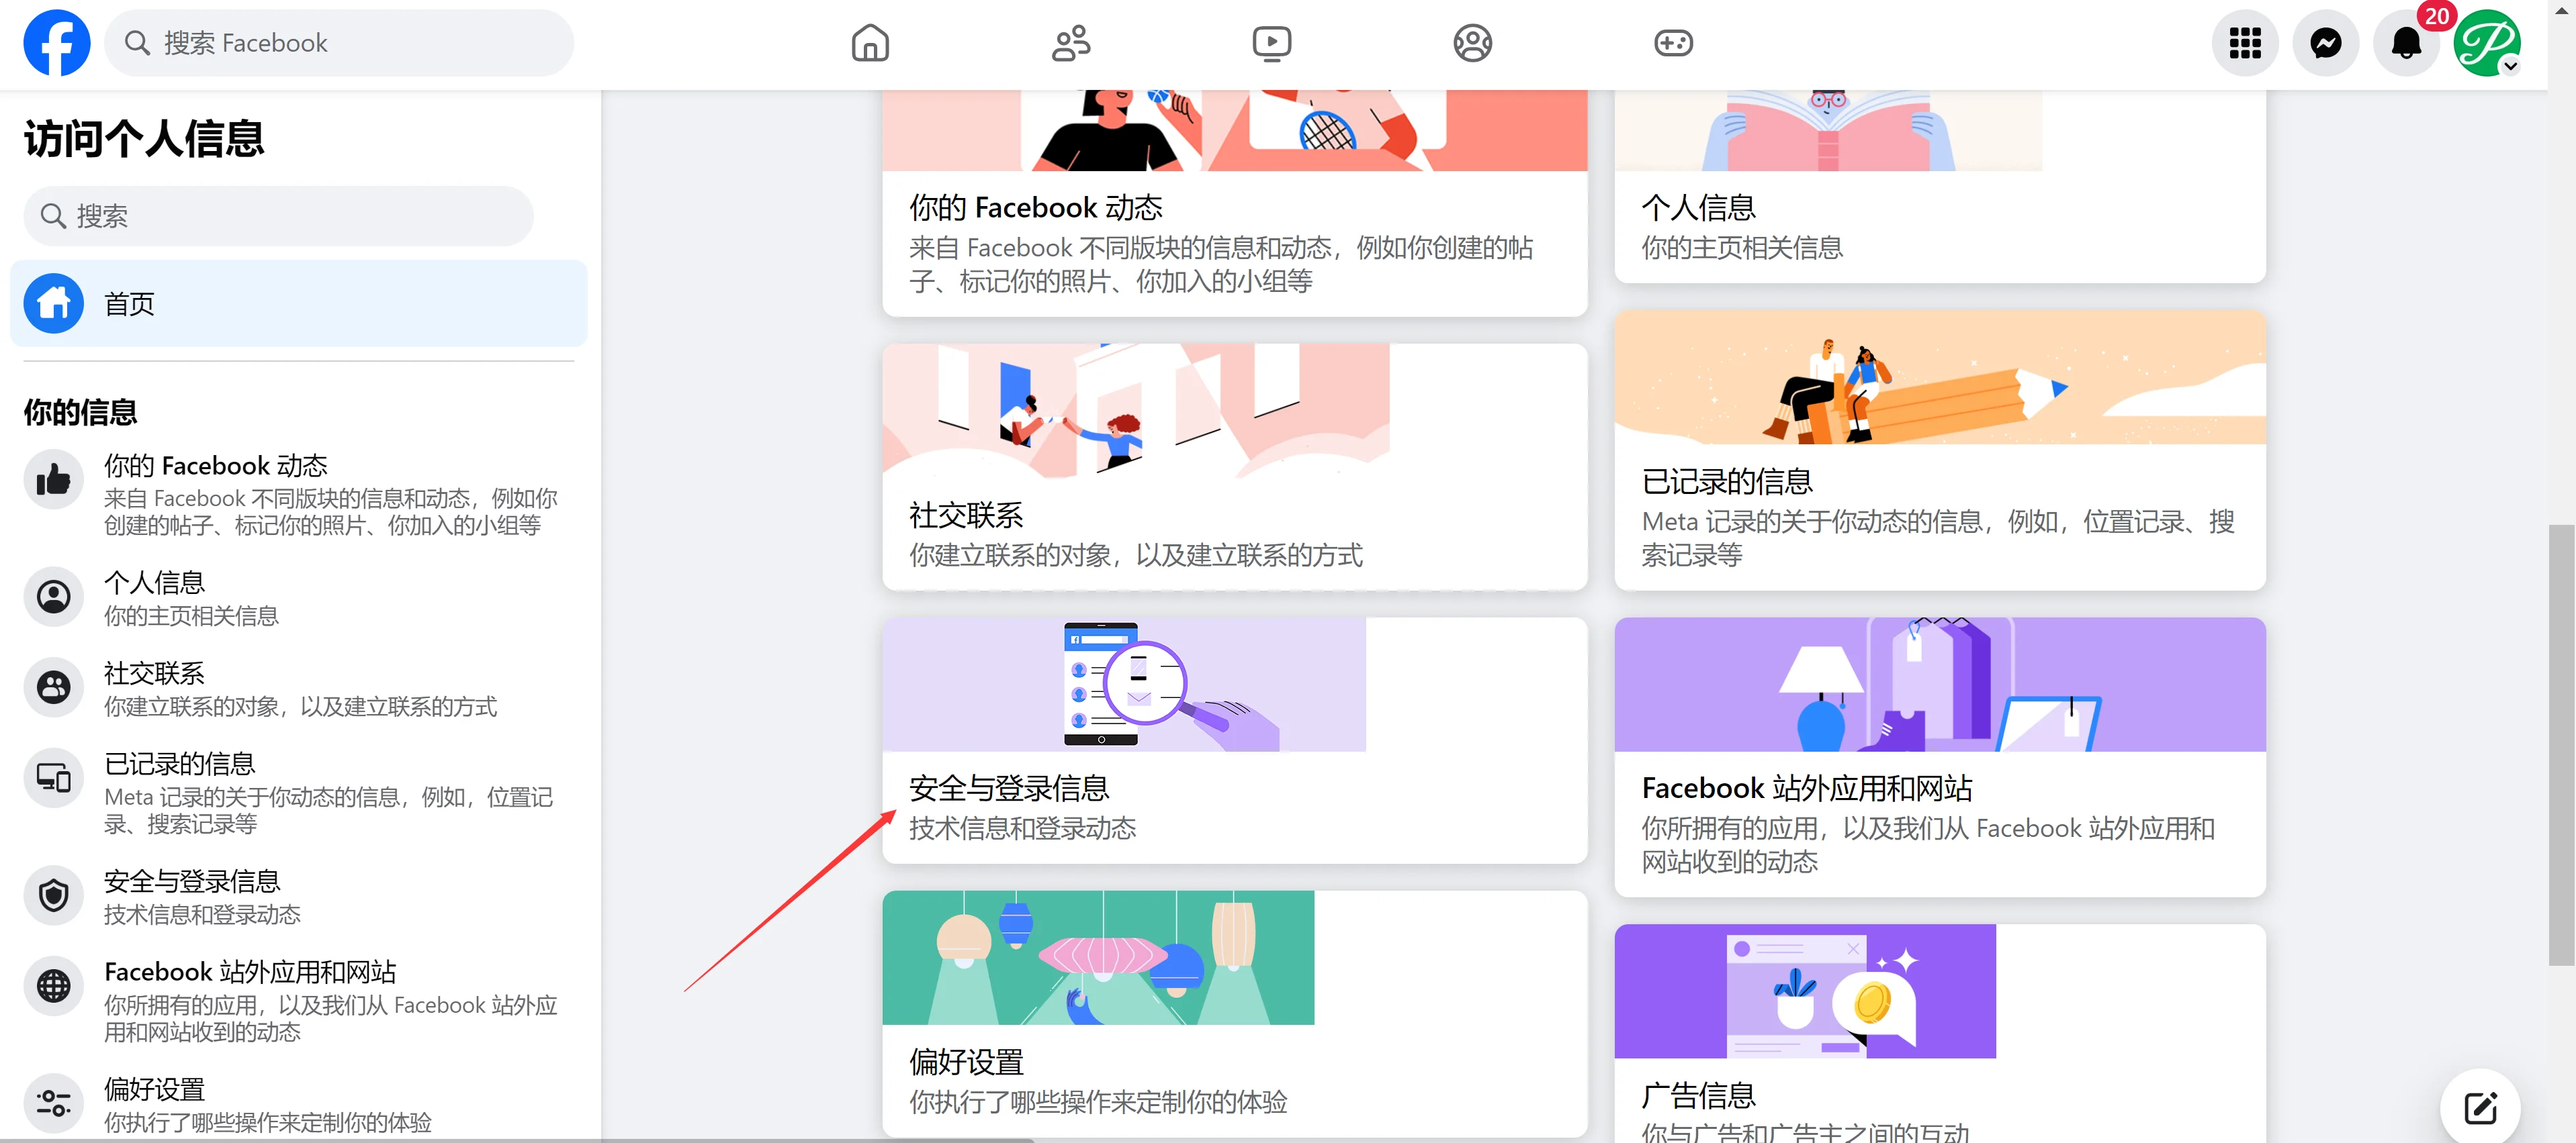The width and height of the screenshot is (2576, 1143).
Task: Click the globe icon beside Facebook 站外应用和网站
Action: pyautogui.click(x=54, y=986)
